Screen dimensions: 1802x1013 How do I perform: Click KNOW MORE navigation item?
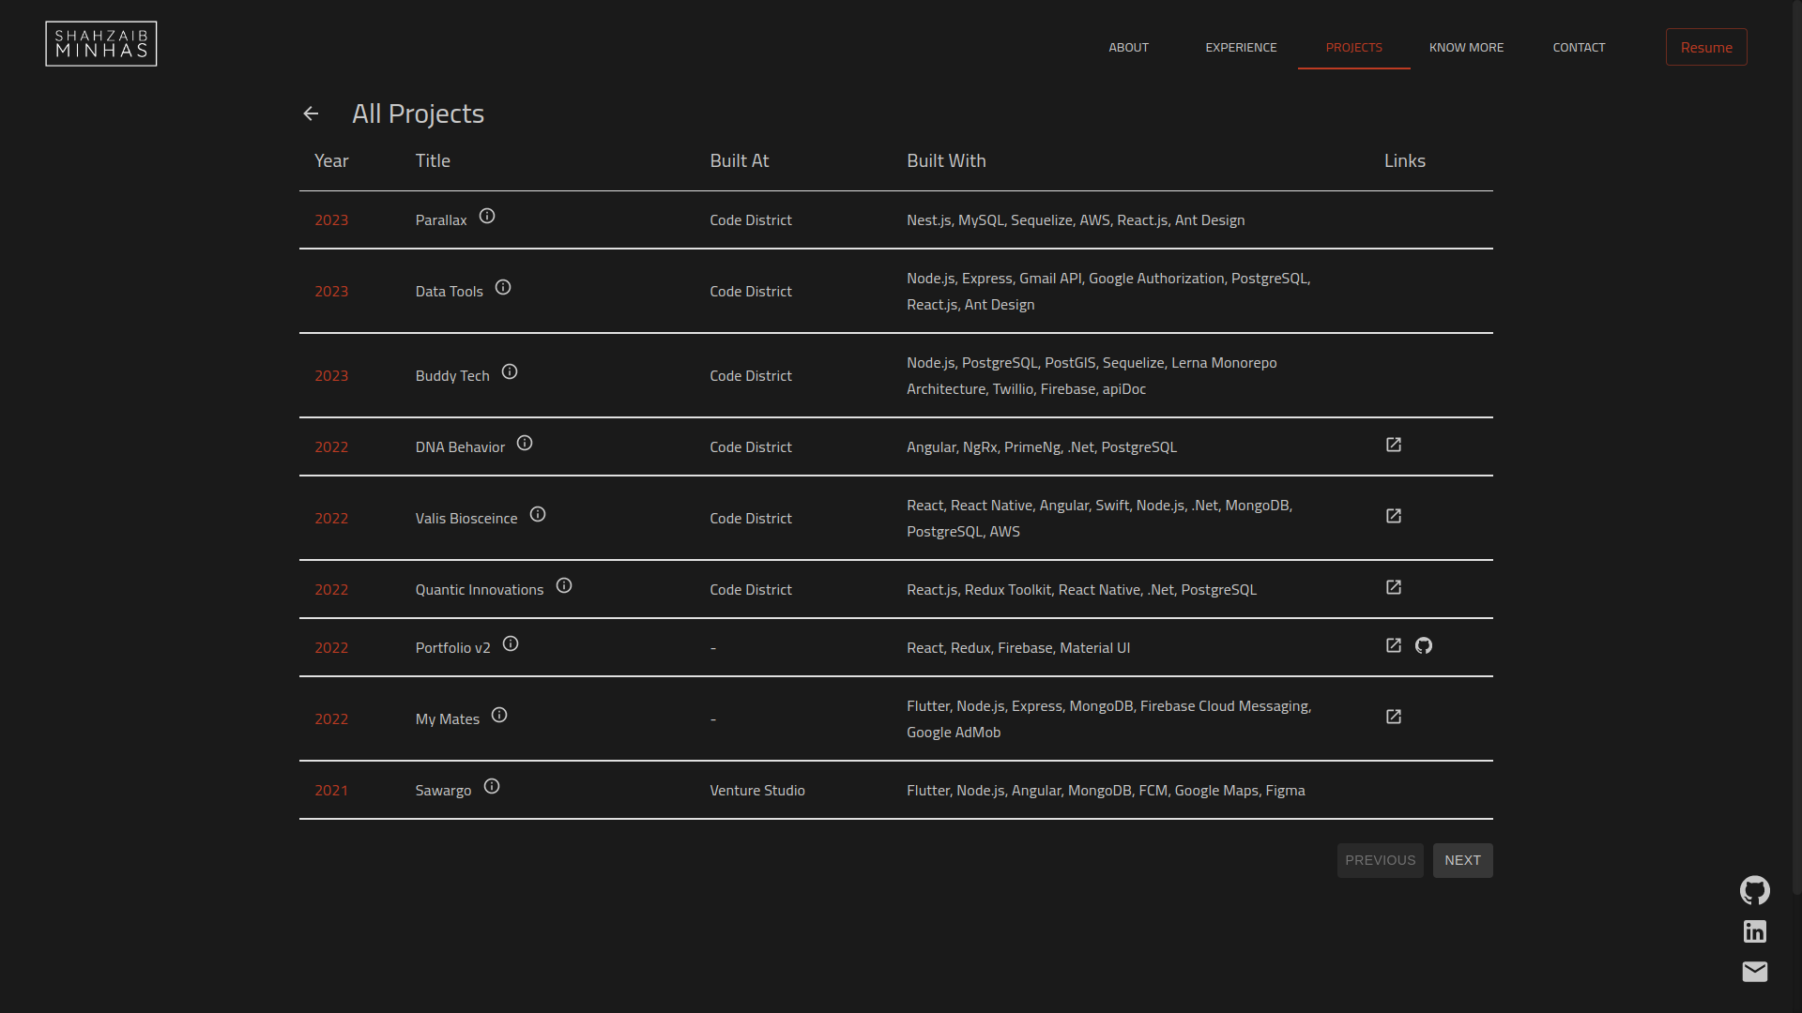(x=1467, y=47)
